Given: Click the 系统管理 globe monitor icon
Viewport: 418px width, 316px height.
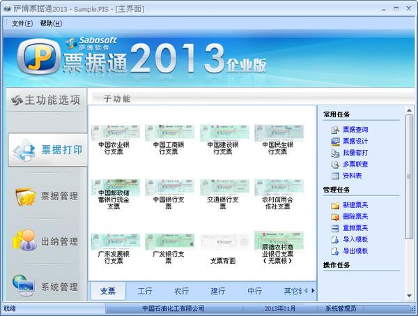Looking at the screenshot, I should (x=24, y=285).
